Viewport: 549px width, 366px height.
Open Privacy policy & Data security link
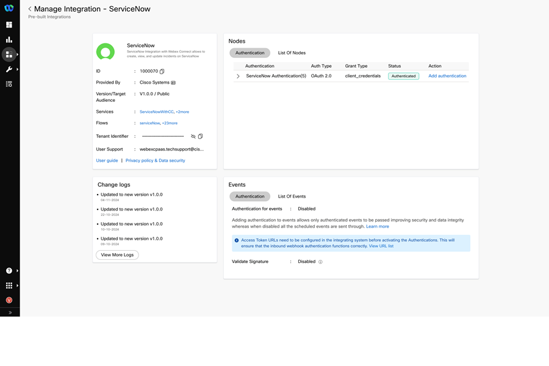pos(155,160)
